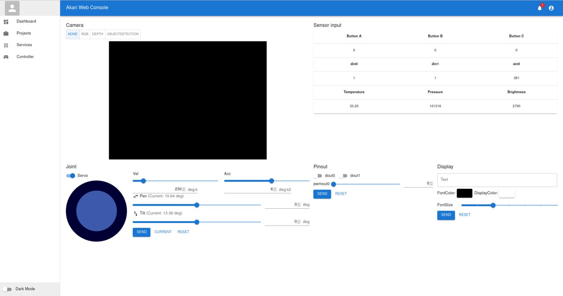This screenshot has height=296, width=563.
Task: Open the FontColor black swatch
Action: [x=464, y=193]
